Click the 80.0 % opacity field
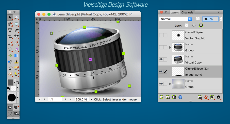This screenshot has height=124, width=230. click(x=210, y=19)
